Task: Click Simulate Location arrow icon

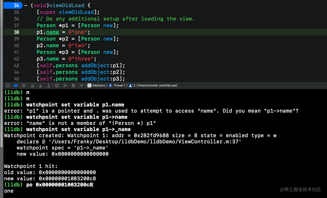Action: click(x=81, y=85)
